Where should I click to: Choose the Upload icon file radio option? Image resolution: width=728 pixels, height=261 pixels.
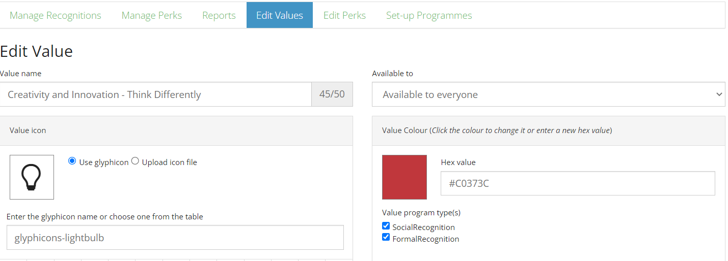135,161
